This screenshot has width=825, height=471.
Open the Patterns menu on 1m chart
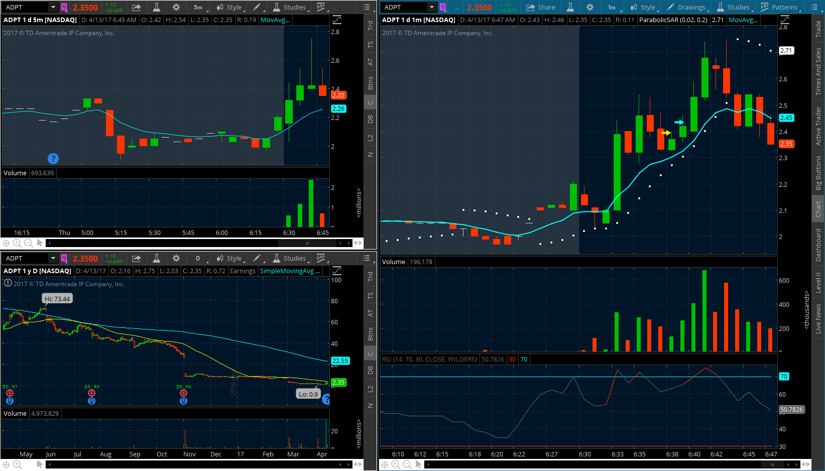click(x=779, y=7)
